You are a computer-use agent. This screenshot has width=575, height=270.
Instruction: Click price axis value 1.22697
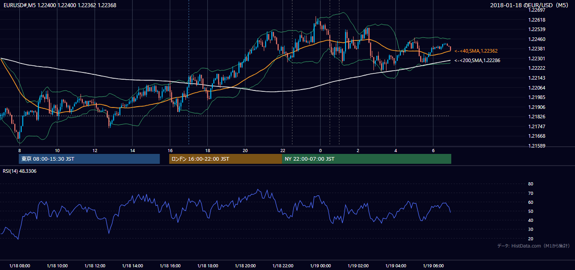point(537,10)
